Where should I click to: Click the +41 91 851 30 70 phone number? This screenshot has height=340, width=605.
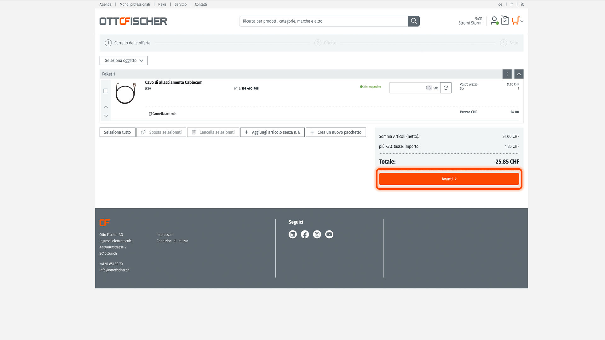pyautogui.click(x=111, y=264)
